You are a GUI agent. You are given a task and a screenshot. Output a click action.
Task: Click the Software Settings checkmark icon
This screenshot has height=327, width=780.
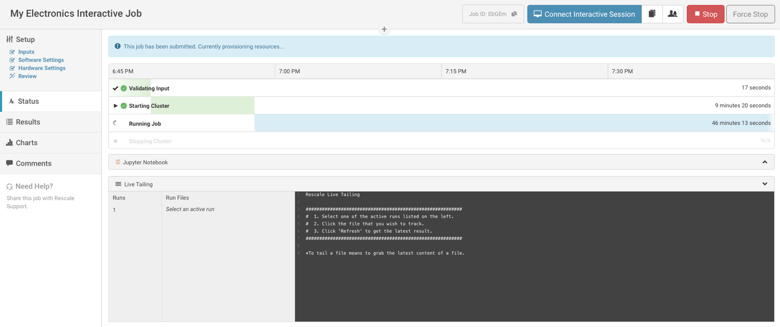click(x=12, y=60)
